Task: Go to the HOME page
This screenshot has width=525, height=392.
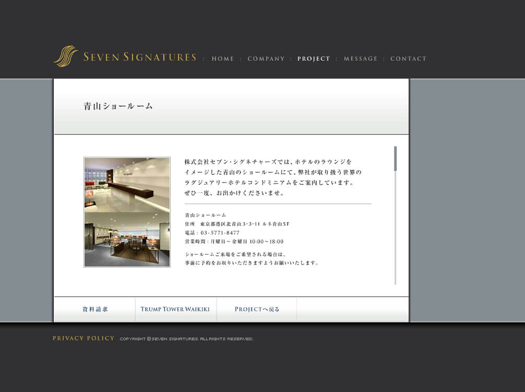Action: (x=223, y=59)
